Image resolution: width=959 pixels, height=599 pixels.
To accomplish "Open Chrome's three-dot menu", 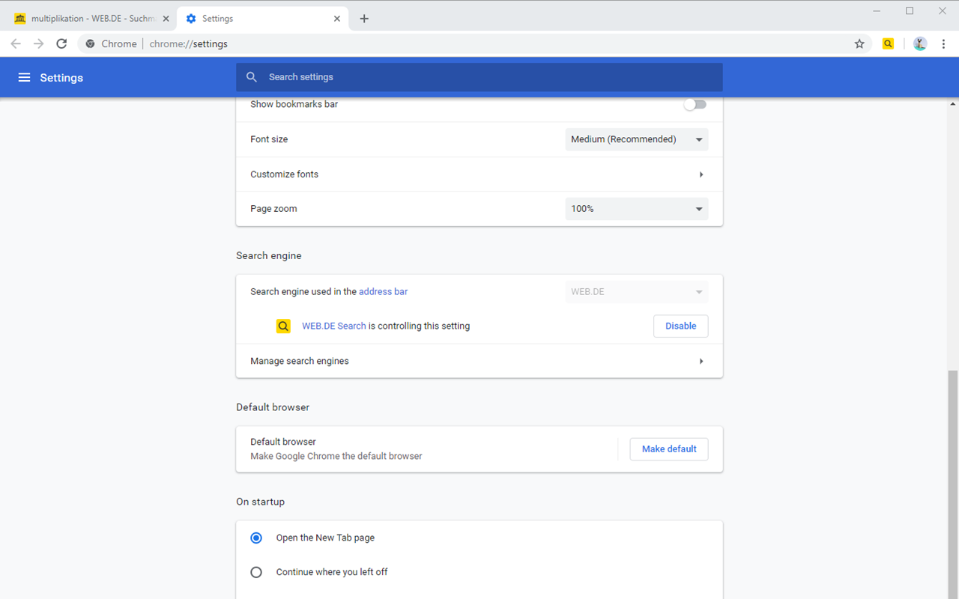I will (943, 44).
